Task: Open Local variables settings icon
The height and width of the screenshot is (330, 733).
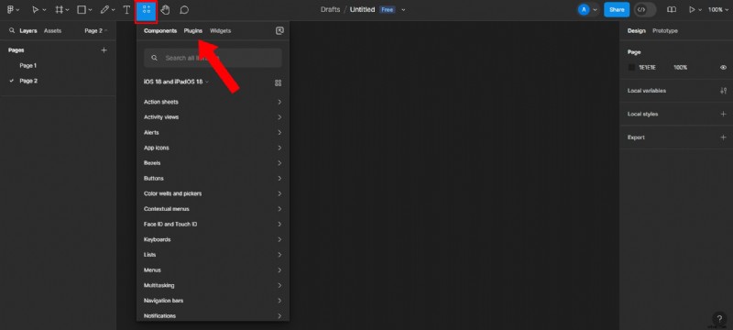Action: 723,91
